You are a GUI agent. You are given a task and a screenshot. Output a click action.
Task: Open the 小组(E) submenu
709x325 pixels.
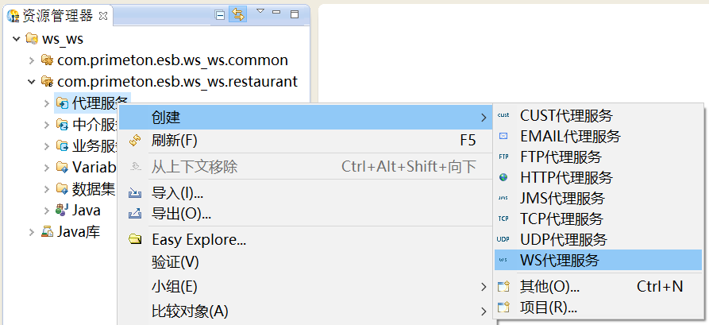[x=174, y=286]
